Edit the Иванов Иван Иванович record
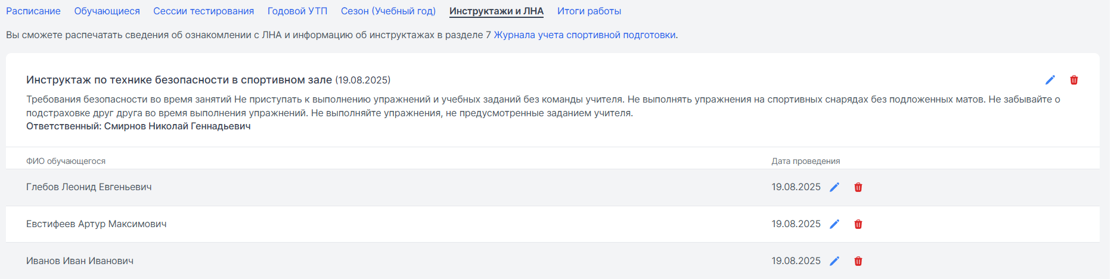This screenshot has height=279, width=1111. pyautogui.click(x=834, y=261)
